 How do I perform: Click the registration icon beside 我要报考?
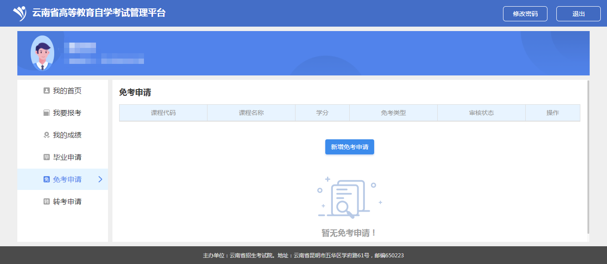(x=46, y=113)
